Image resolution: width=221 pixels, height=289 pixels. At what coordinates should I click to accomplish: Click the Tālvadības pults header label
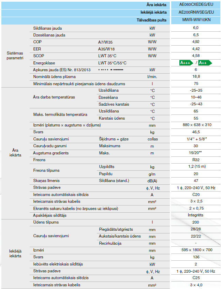[152, 20]
